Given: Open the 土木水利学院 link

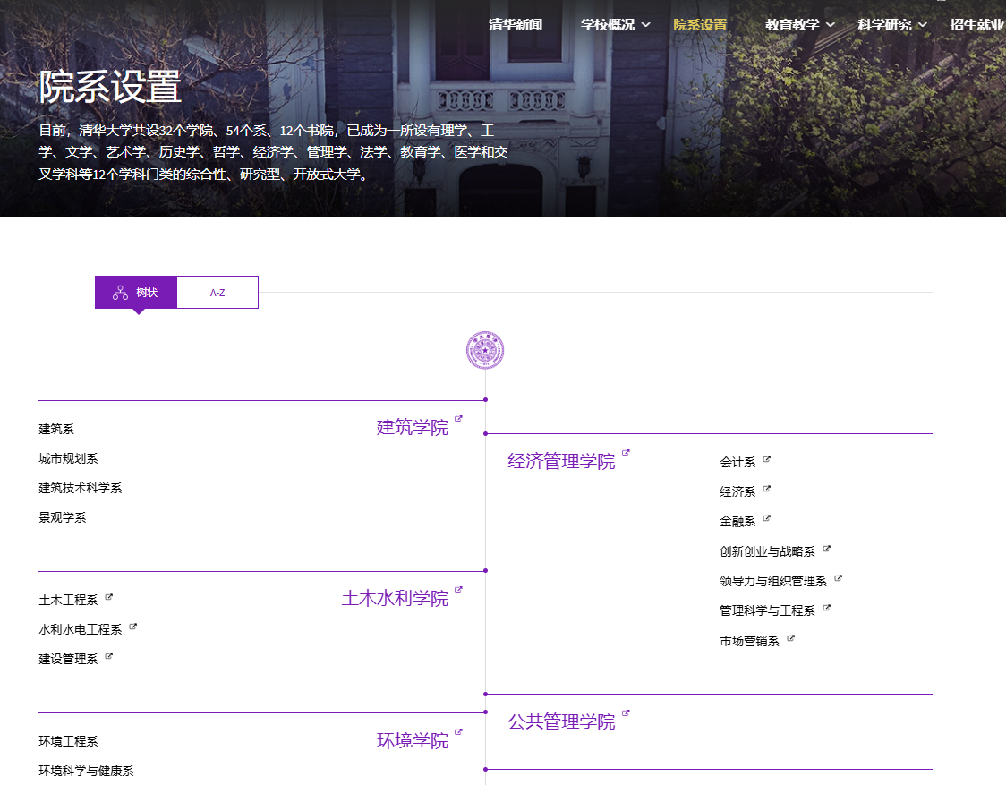Looking at the screenshot, I should coord(395,598).
